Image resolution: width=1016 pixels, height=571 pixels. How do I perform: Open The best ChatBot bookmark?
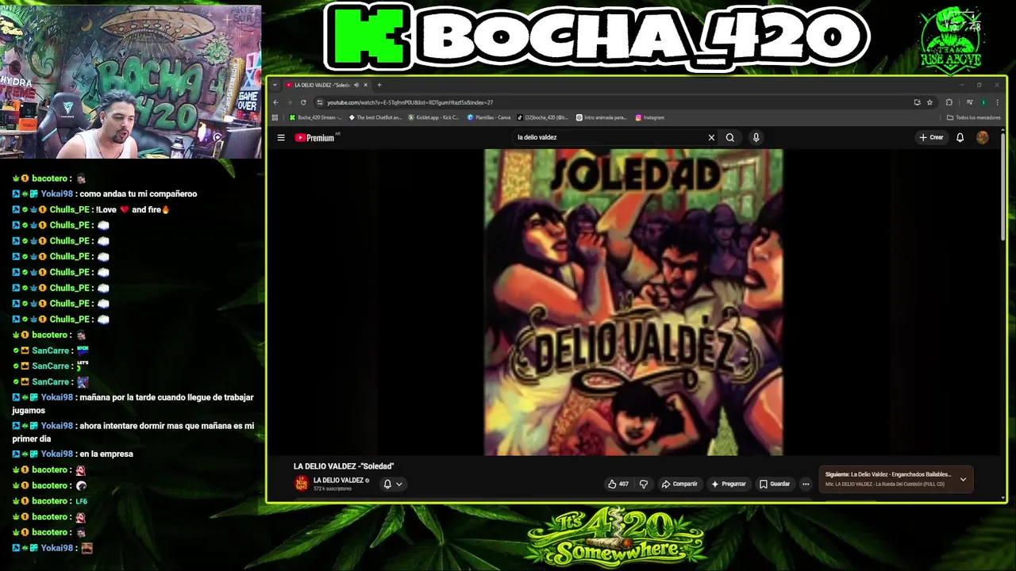[x=375, y=117]
